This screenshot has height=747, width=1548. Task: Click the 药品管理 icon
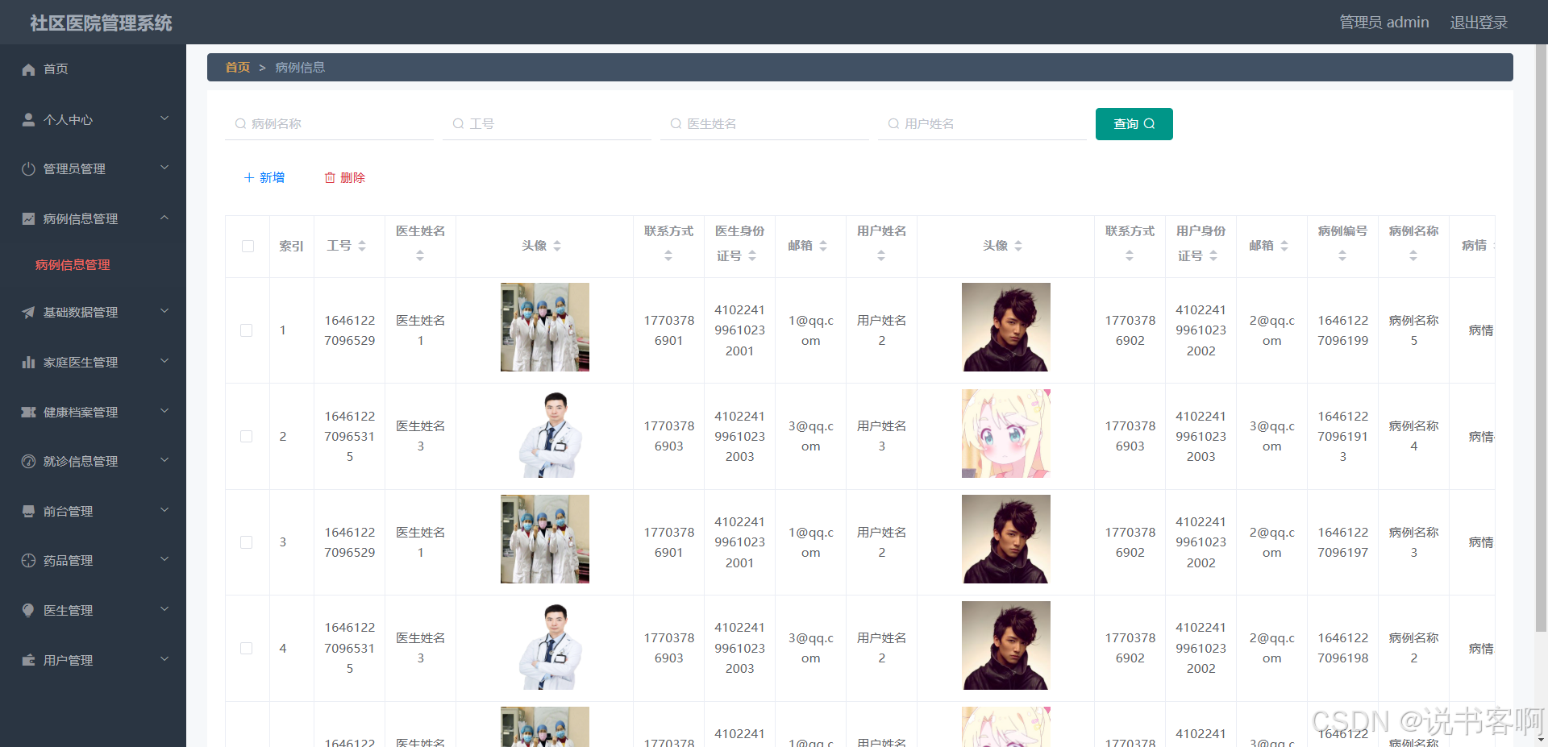coord(28,560)
